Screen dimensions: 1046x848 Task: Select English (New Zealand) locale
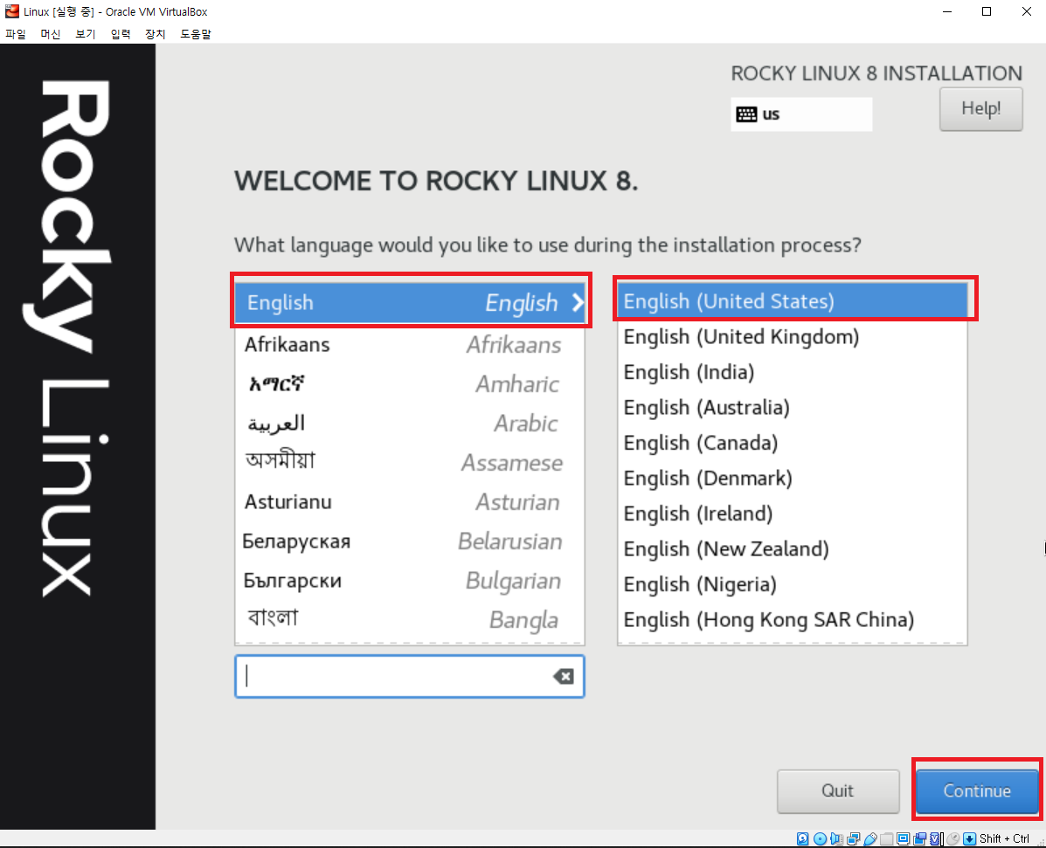793,548
